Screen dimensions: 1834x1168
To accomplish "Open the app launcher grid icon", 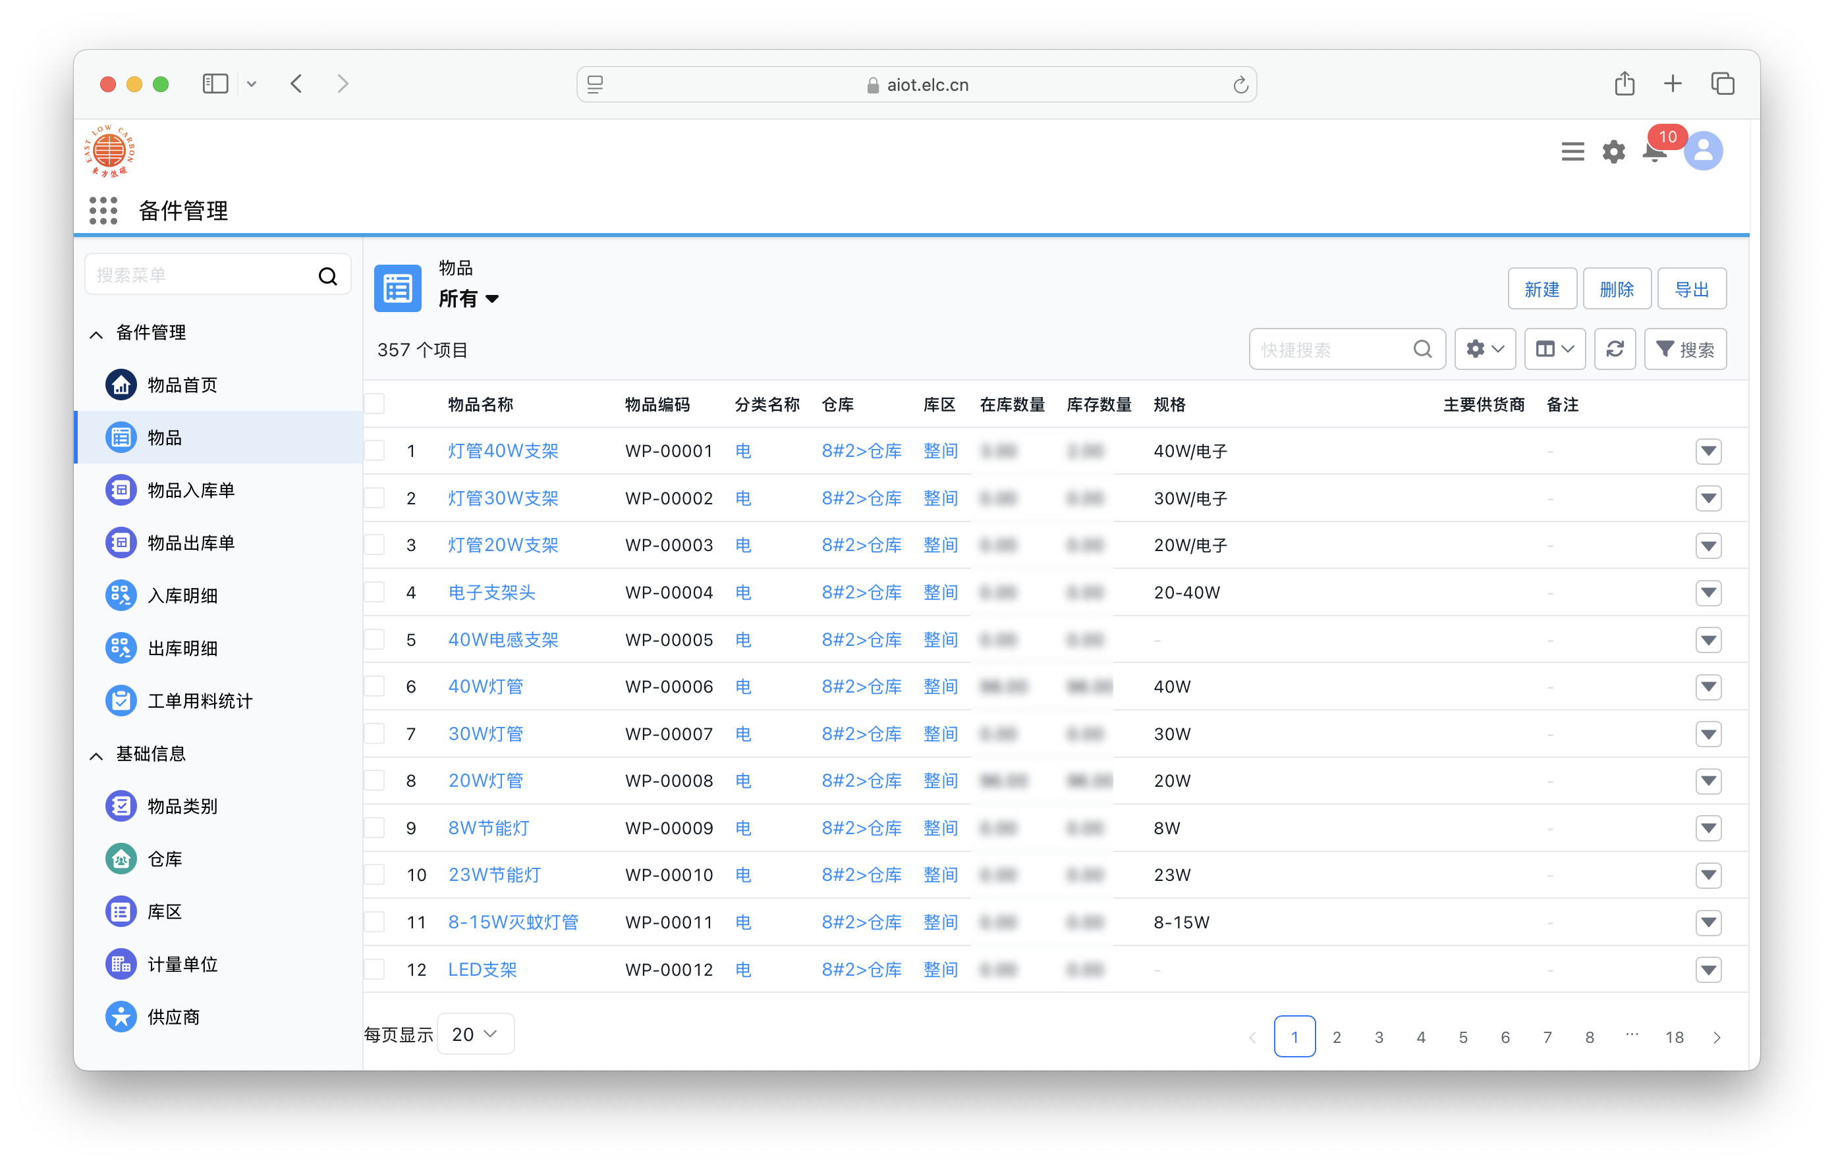I will pyautogui.click(x=103, y=211).
